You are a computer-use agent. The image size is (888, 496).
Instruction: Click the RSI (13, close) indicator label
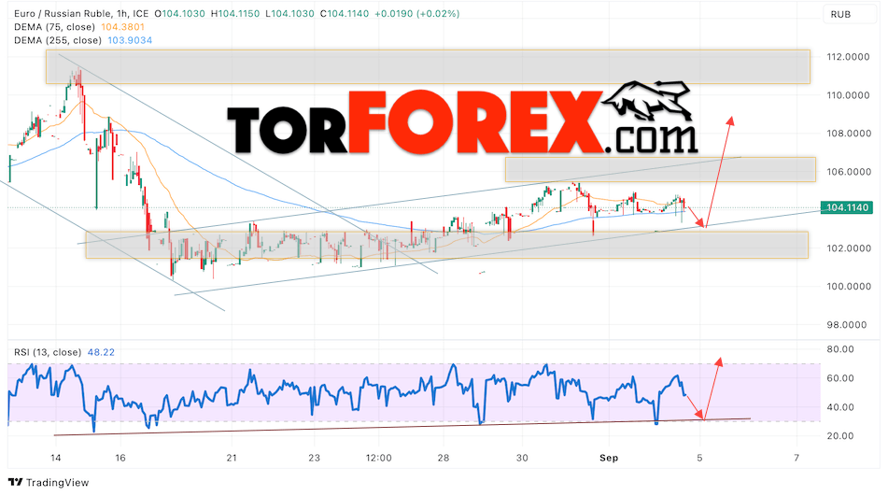tap(48, 352)
